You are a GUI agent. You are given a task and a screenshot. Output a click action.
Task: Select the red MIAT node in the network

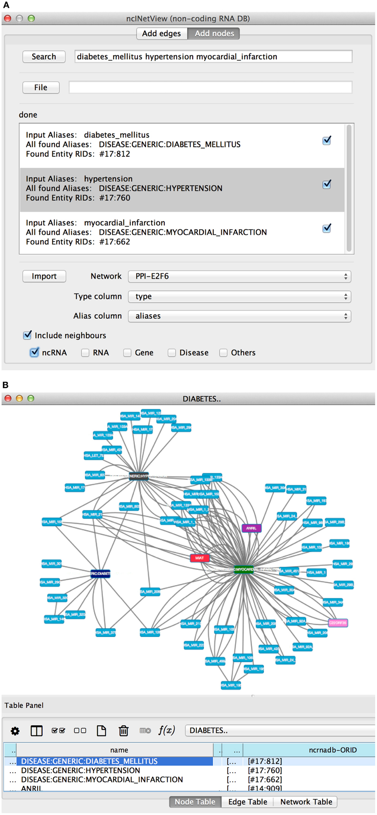point(200,558)
